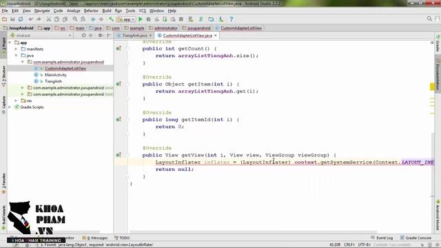Click the Android Model side tab
This screenshot has height=248, width=441.
(x=438, y=215)
